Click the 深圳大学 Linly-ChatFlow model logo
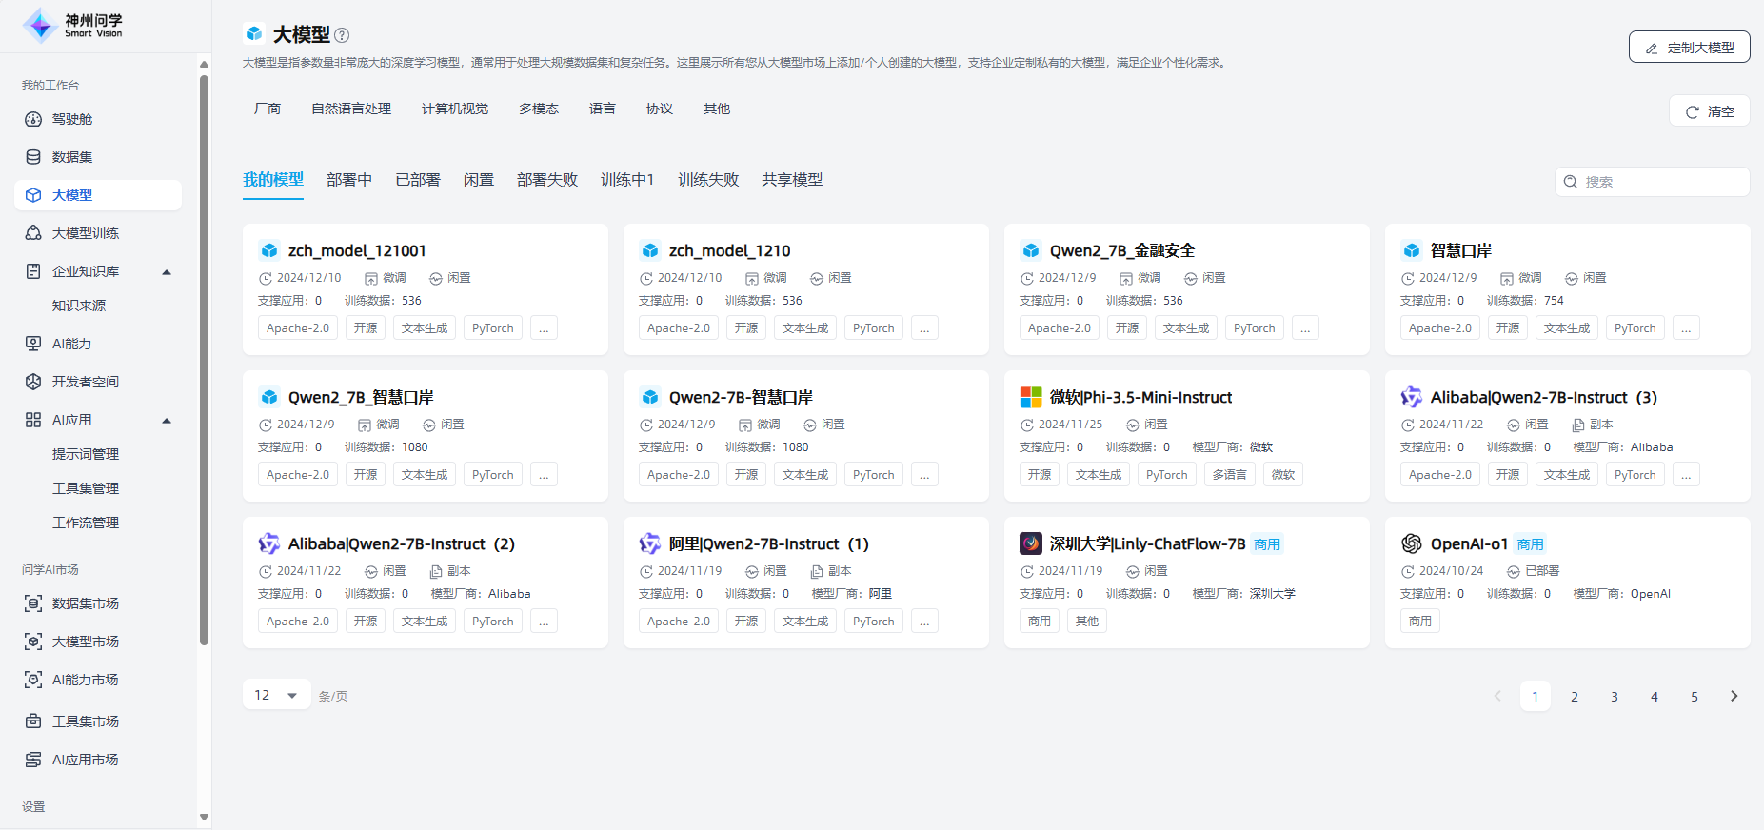This screenshot has width=1764, height=830. coord(1030,543)
